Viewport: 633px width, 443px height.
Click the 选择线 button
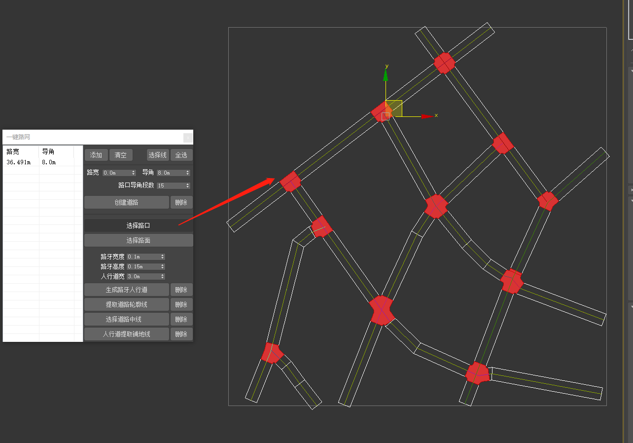158,155
